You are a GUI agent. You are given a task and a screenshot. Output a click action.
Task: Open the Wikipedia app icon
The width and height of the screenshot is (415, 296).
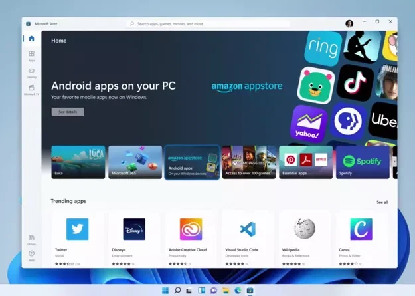coord(305,229)
